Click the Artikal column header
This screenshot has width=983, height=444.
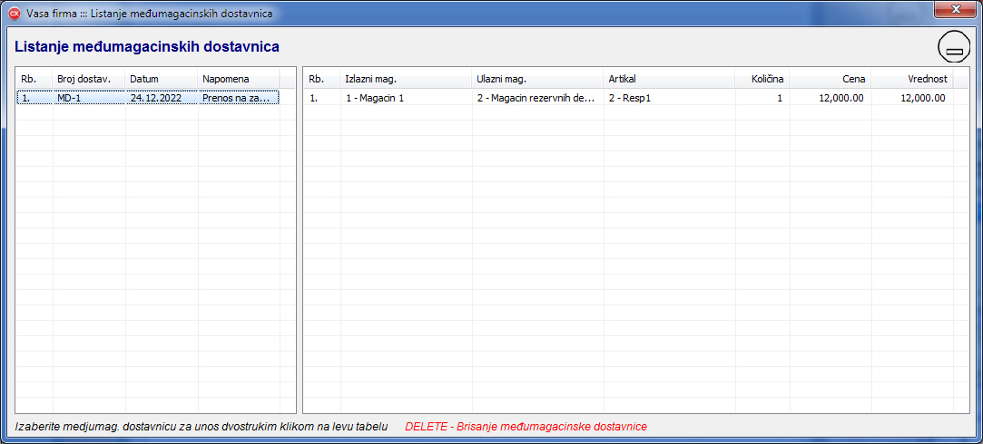[x=670, y=79]
